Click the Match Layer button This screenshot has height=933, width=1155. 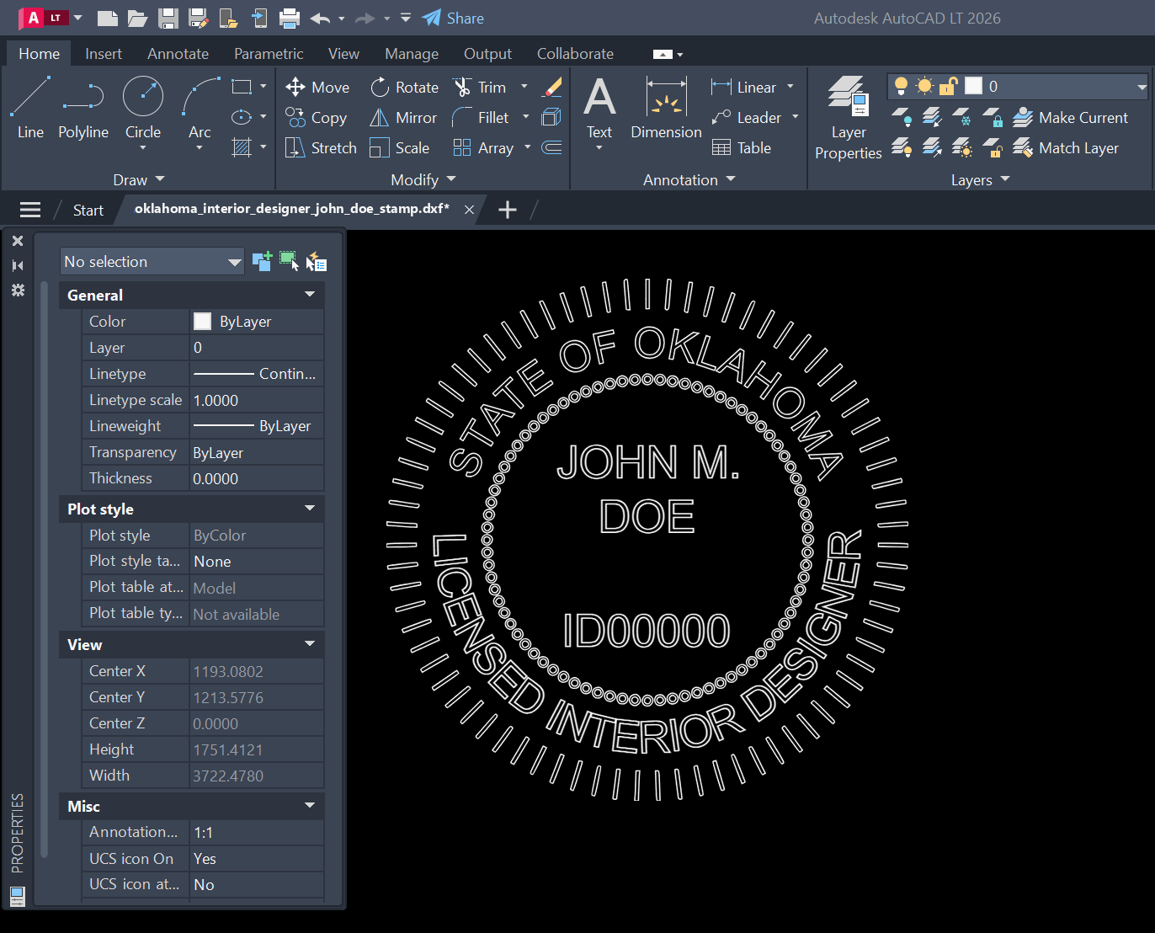(x=1066, y=147)
